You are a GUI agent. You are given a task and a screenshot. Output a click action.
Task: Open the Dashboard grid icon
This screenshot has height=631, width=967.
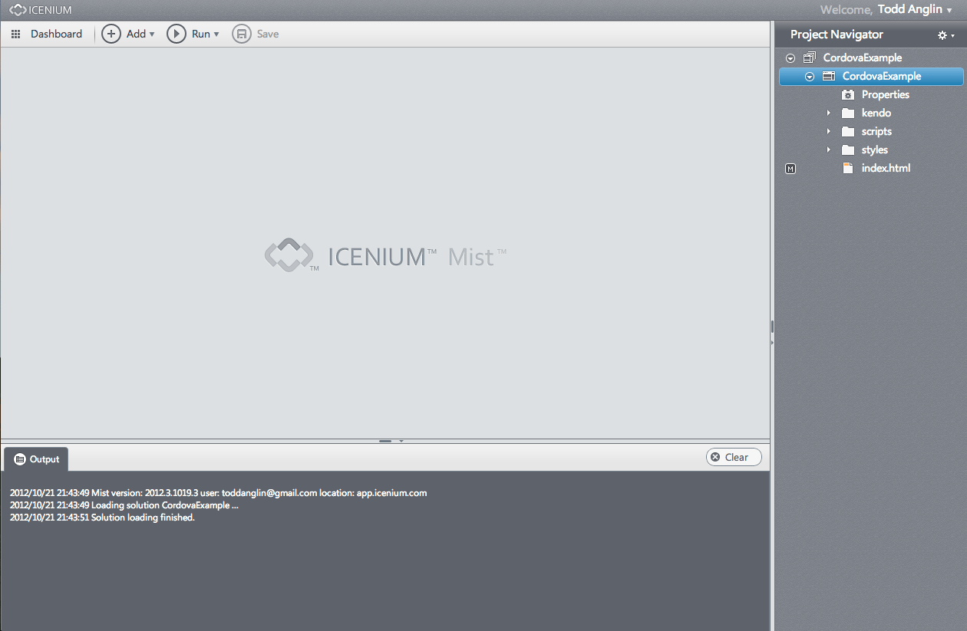coord(15,35)
